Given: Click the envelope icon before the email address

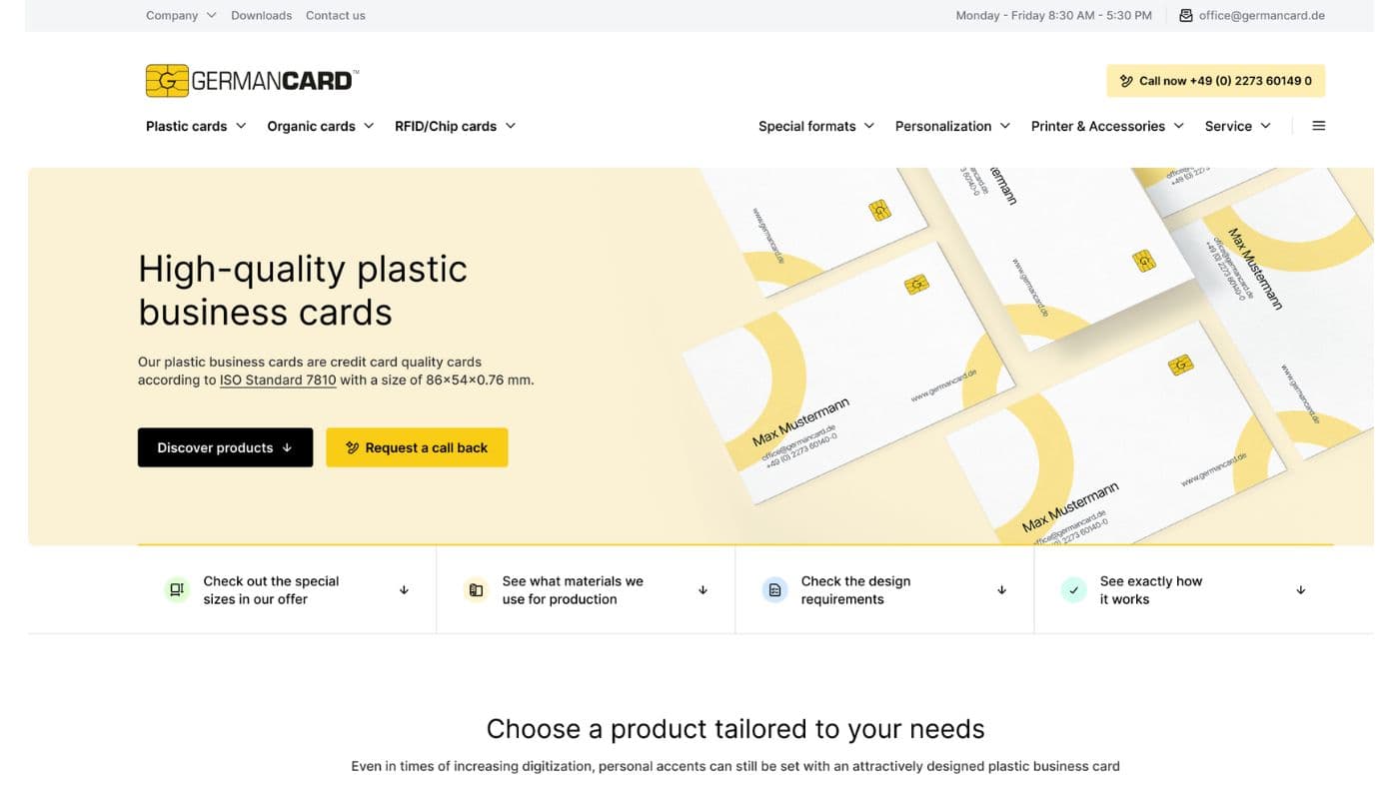Looking at the screenshot, I should click(x=1186, y=15).
